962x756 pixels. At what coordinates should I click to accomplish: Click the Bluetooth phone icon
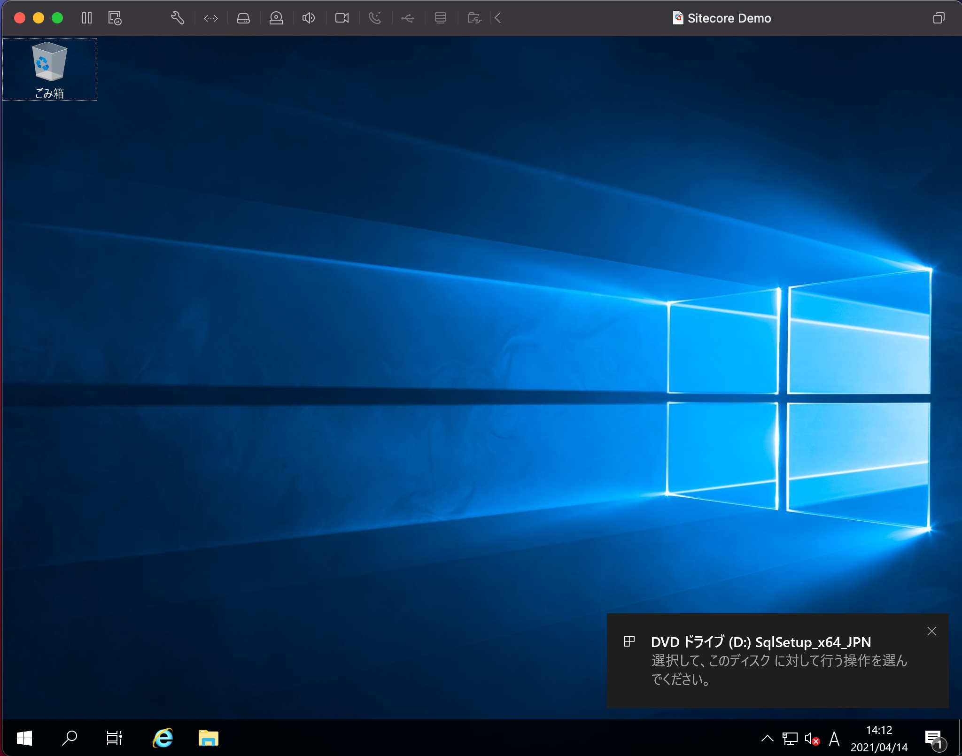tap(375, 18)
